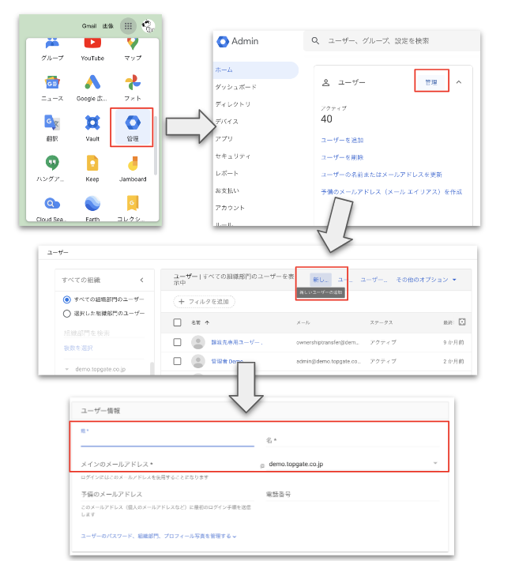The image size is (515, 561).
Task: Check the ownershiptransfer user row checkbox
Action: [x=177, y=342]
